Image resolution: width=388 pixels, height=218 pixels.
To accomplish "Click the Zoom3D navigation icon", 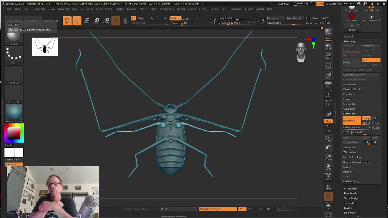I will [x=328, y=157].
